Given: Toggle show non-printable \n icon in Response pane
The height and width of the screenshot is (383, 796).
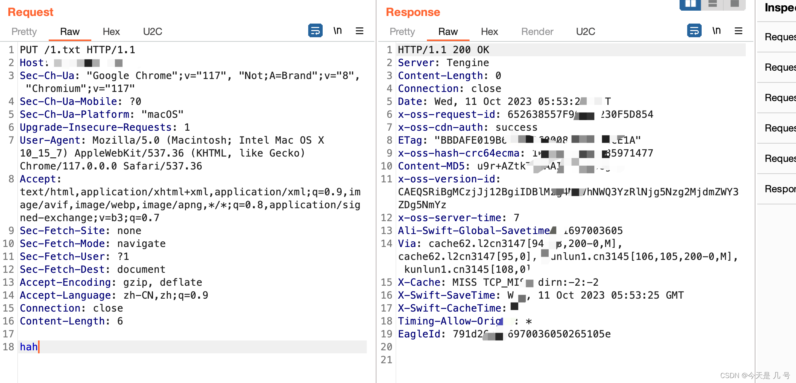Looking at the screenshot, I should point(716,30).
